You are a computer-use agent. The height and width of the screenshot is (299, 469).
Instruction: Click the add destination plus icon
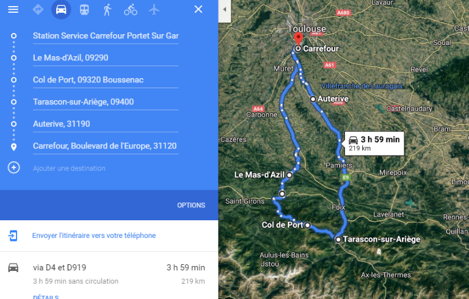14,168
